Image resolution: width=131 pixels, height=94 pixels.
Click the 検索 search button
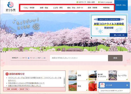tap(115, 58)
